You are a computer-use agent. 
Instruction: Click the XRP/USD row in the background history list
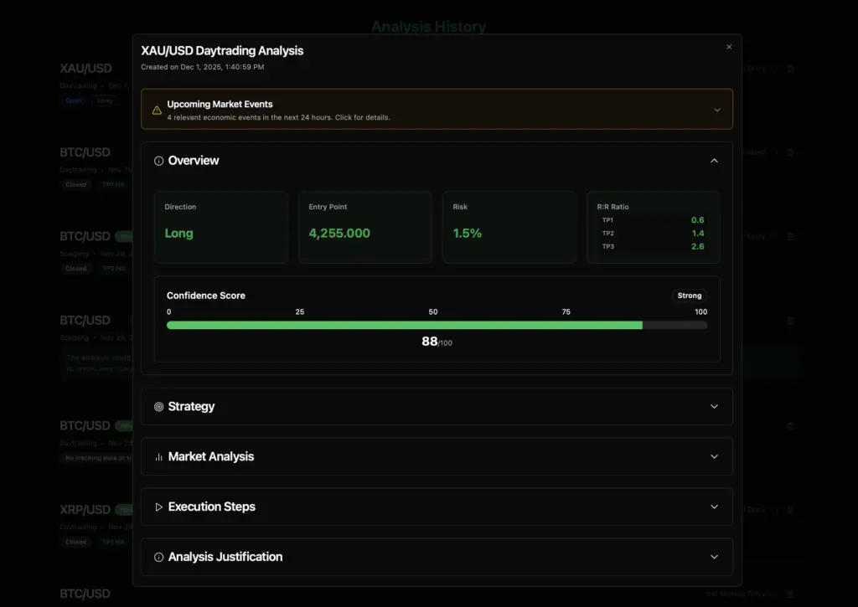[x=85, y=510]
